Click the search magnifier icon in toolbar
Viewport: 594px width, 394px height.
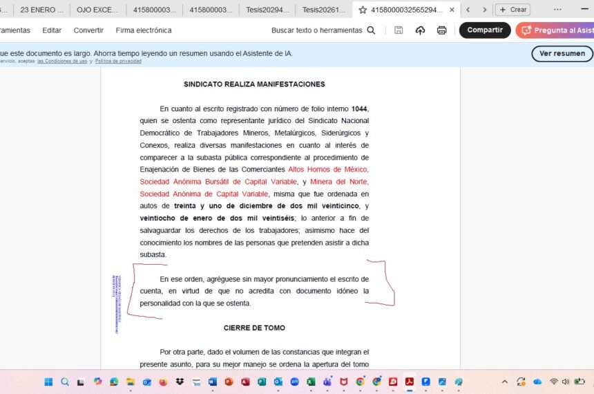[x=371, y=30]
